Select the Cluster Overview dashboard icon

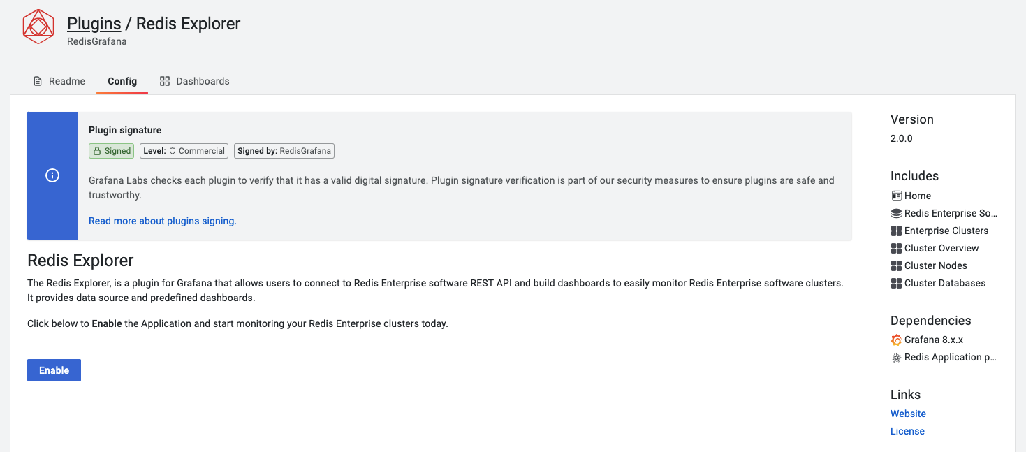[896, 247]
